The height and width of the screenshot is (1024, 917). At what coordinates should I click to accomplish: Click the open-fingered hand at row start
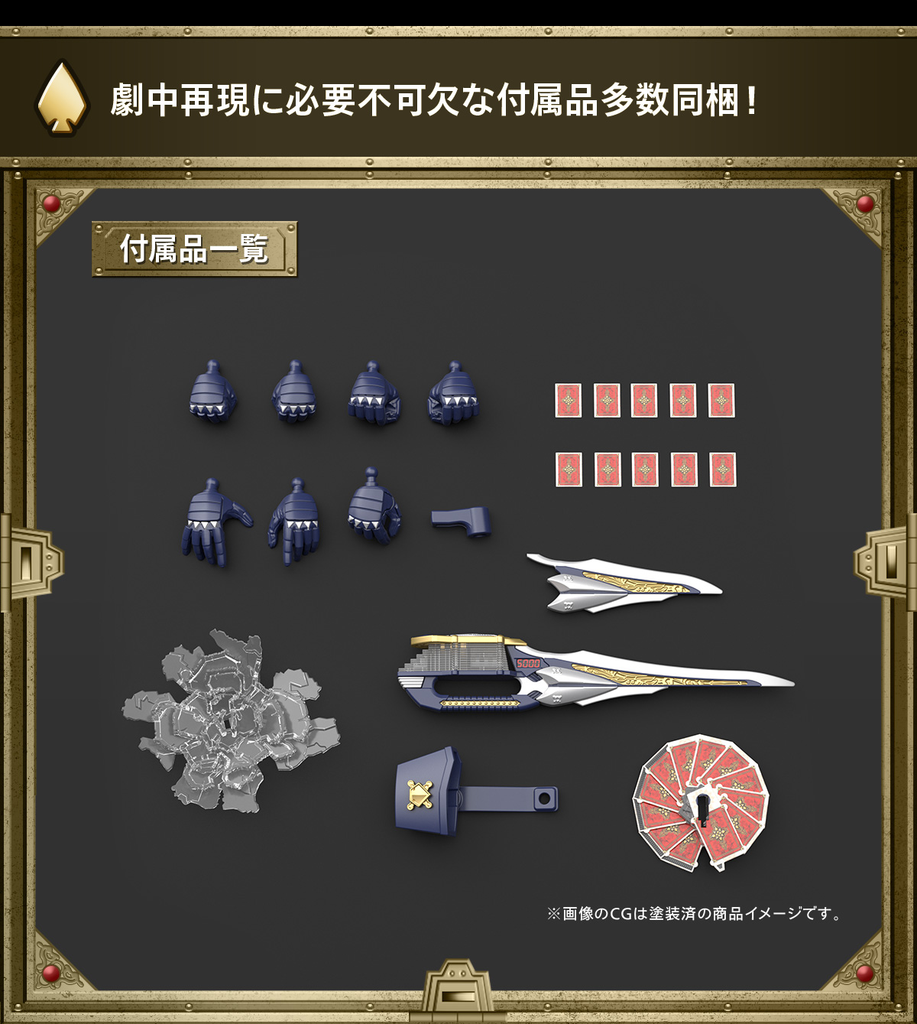pos(215,522)
